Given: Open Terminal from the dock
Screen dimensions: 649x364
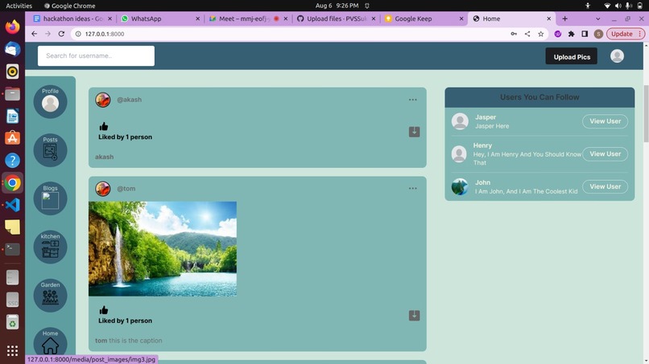Looking at the screenshot, I should click(12, 250).
